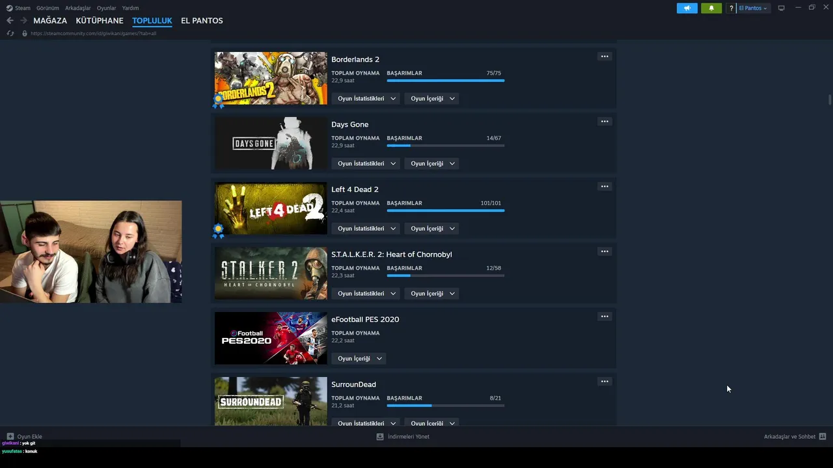This screenshot has height=468, width=833.
Task: Switch to the EL PANTOS tab
Action: (202, 21)
